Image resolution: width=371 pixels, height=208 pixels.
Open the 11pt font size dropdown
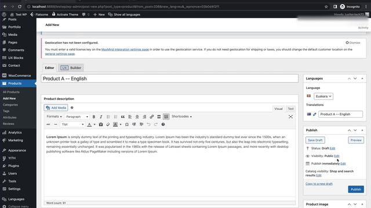(72, 124)
